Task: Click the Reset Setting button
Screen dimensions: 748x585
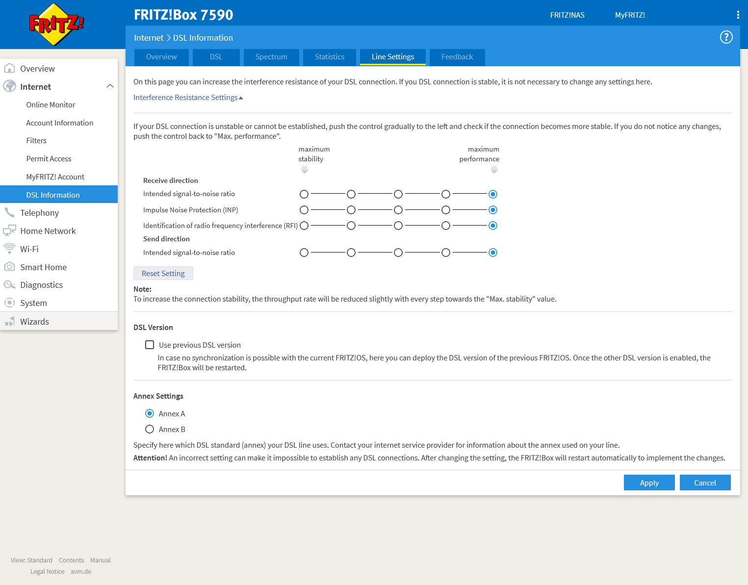Action: 163,273
